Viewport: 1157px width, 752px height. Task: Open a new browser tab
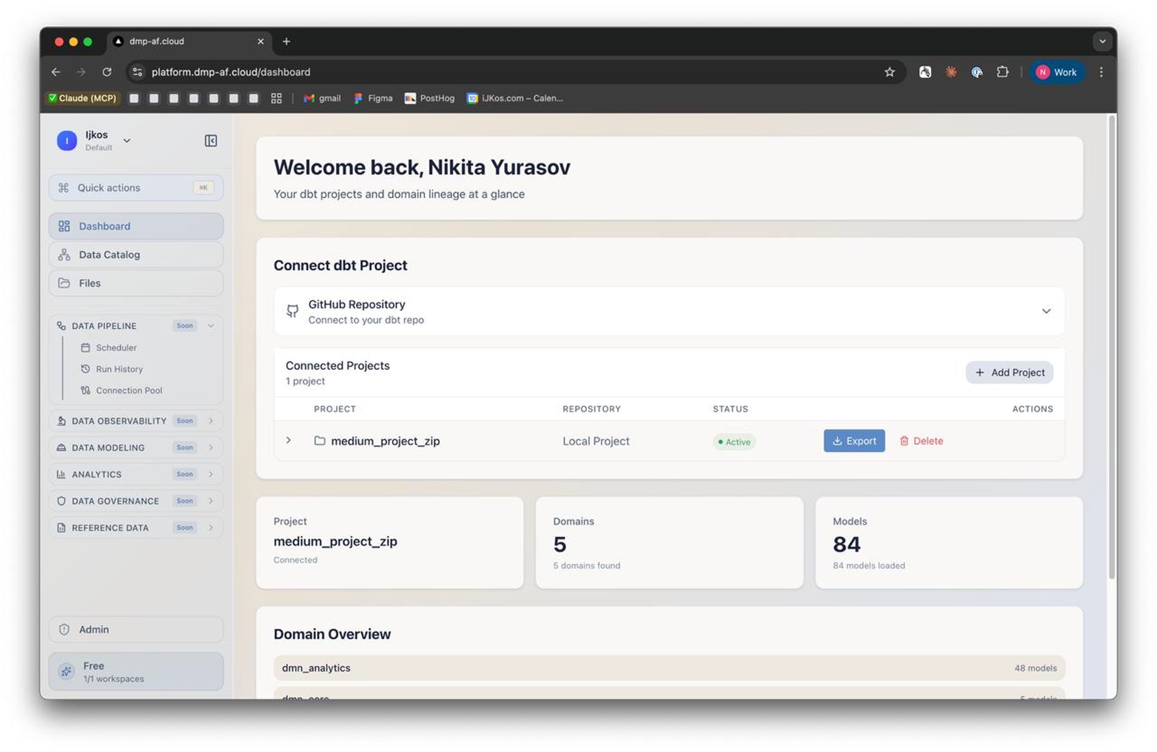286,41
